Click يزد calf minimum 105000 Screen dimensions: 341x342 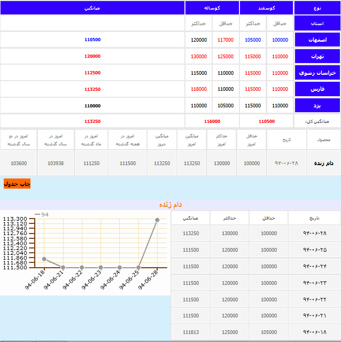pyautogui.click(x=226, y=106)
